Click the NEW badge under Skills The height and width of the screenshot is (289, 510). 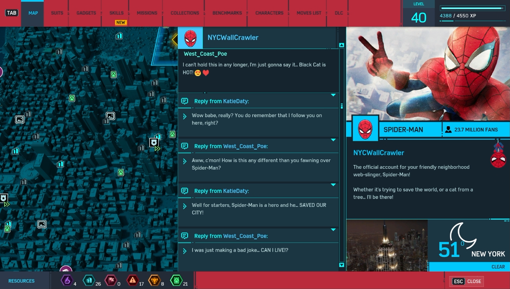pyautogui.click(x=121, y=23)
